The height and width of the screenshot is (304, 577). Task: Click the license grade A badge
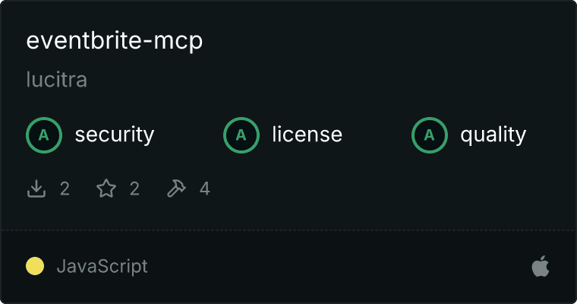[x=241, y=135]
